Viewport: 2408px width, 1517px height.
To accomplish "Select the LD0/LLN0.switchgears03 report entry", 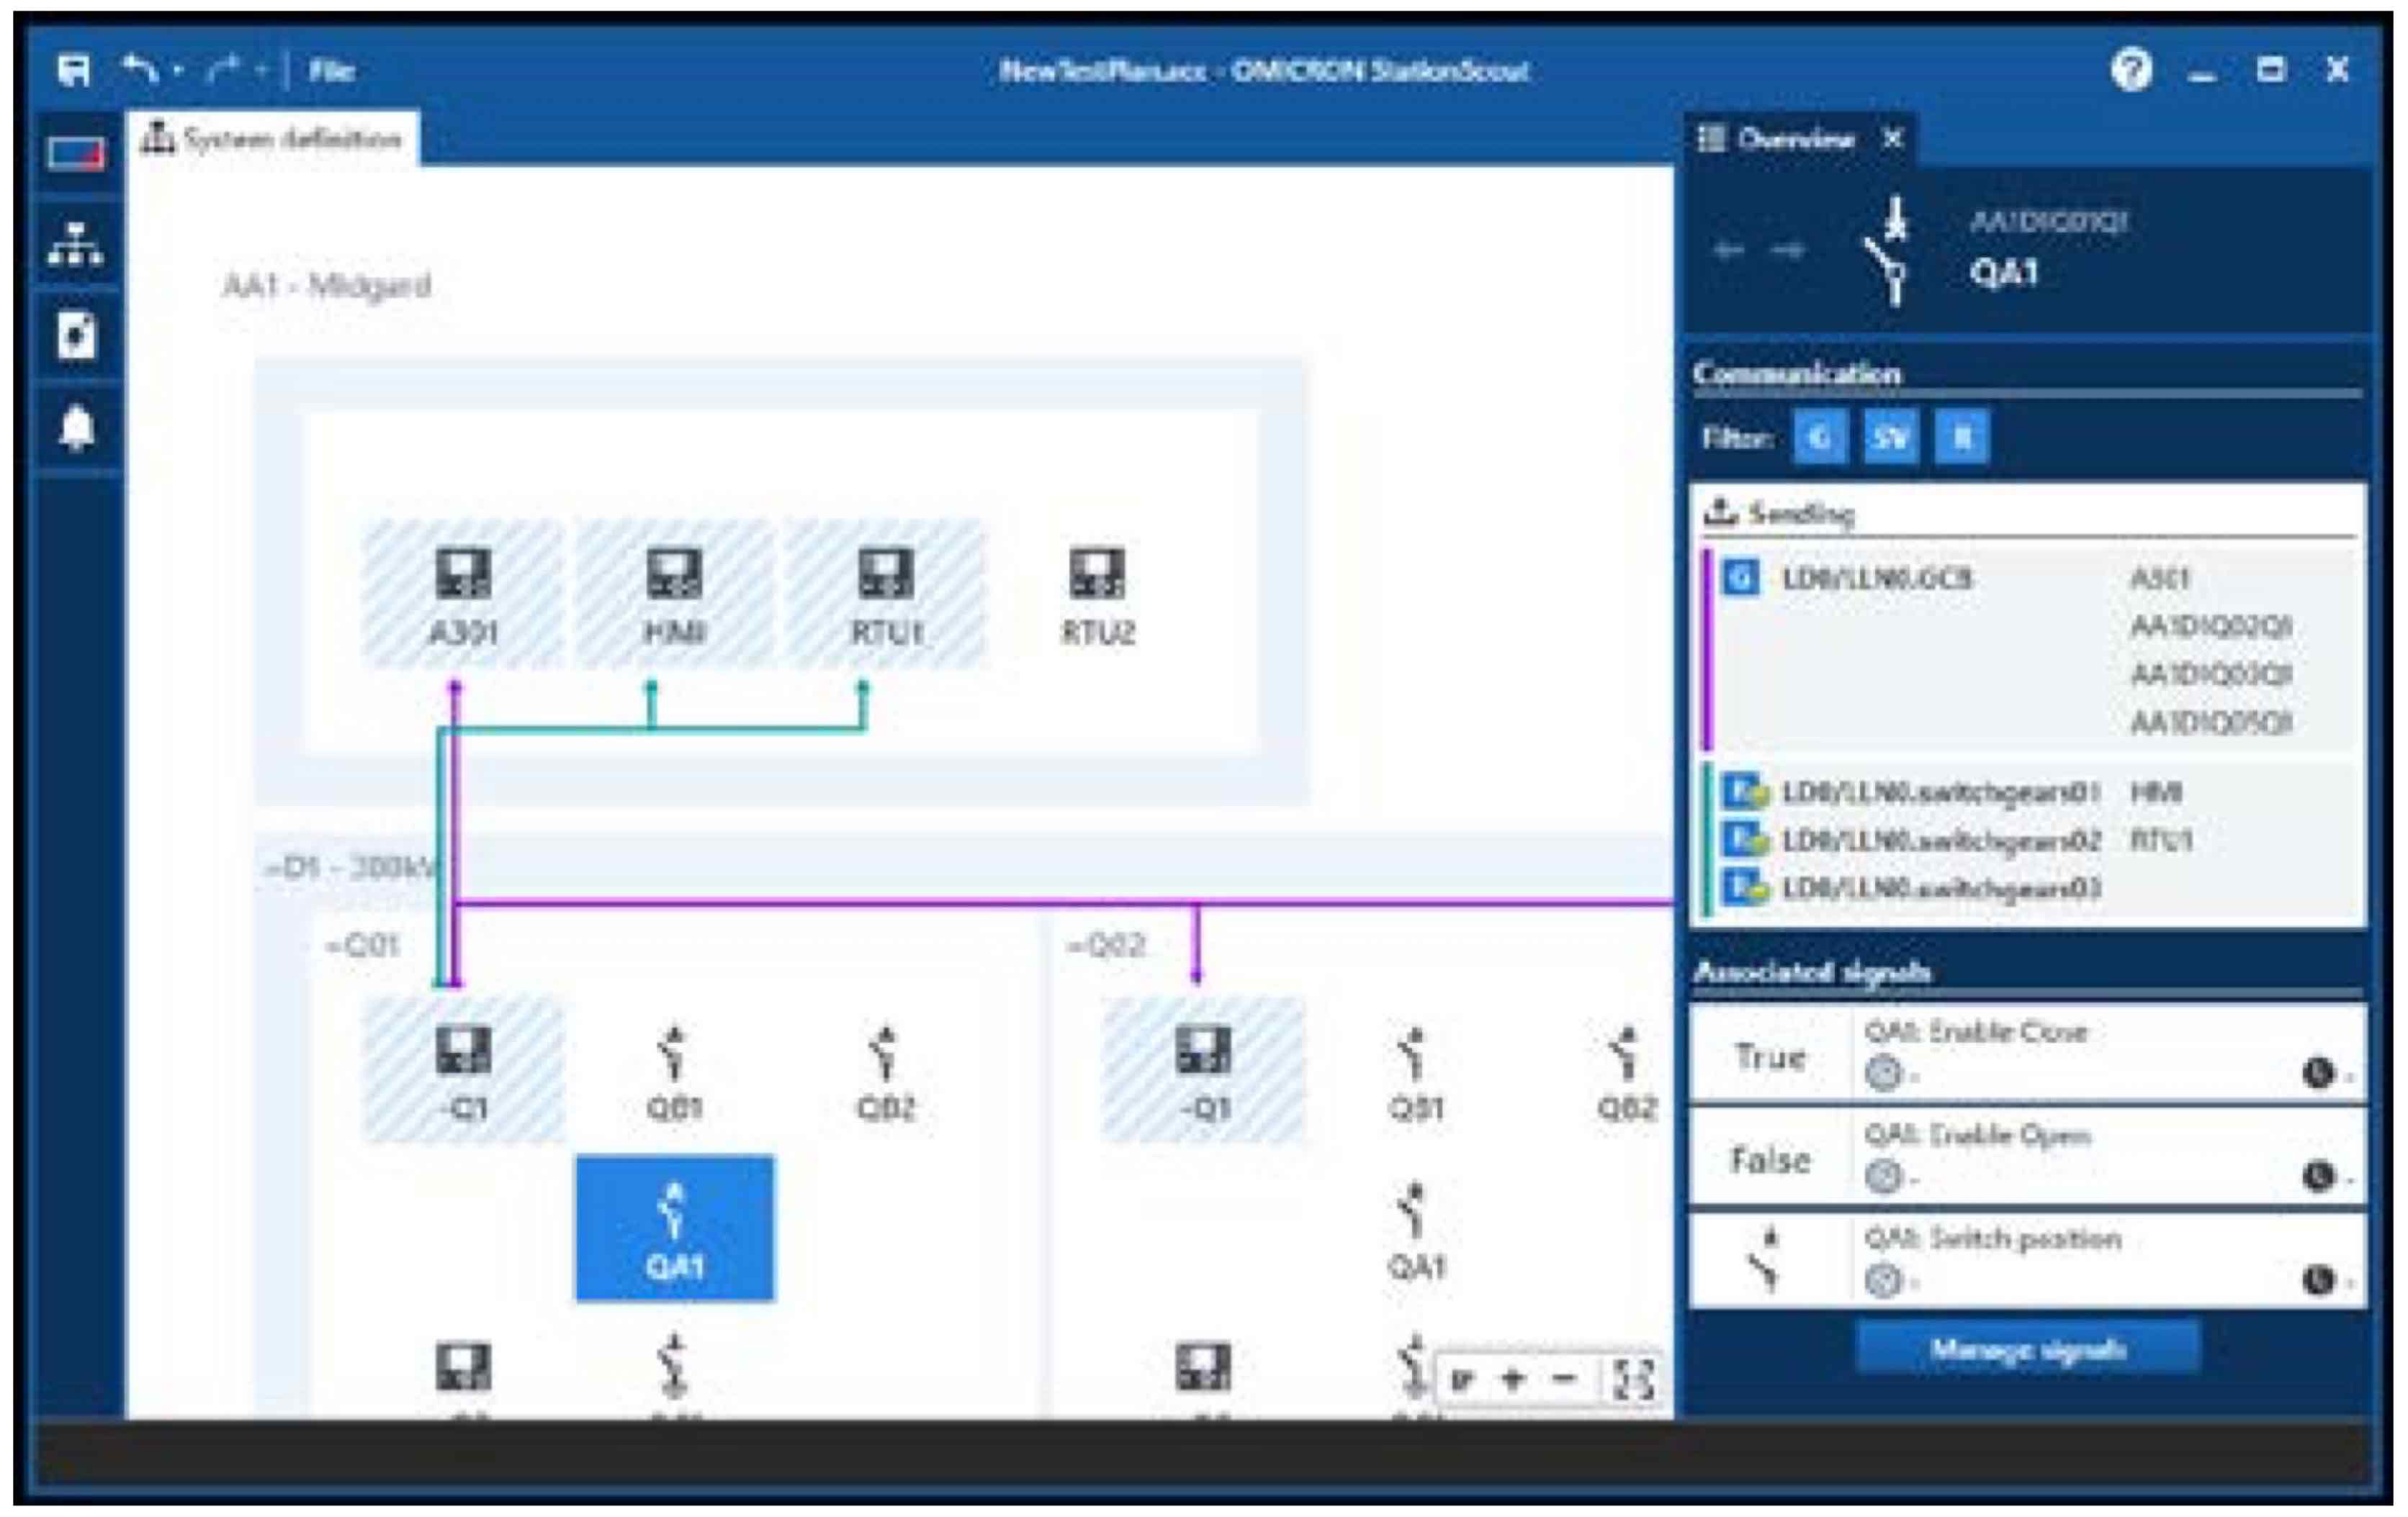I will click(x=1940, y=889).
